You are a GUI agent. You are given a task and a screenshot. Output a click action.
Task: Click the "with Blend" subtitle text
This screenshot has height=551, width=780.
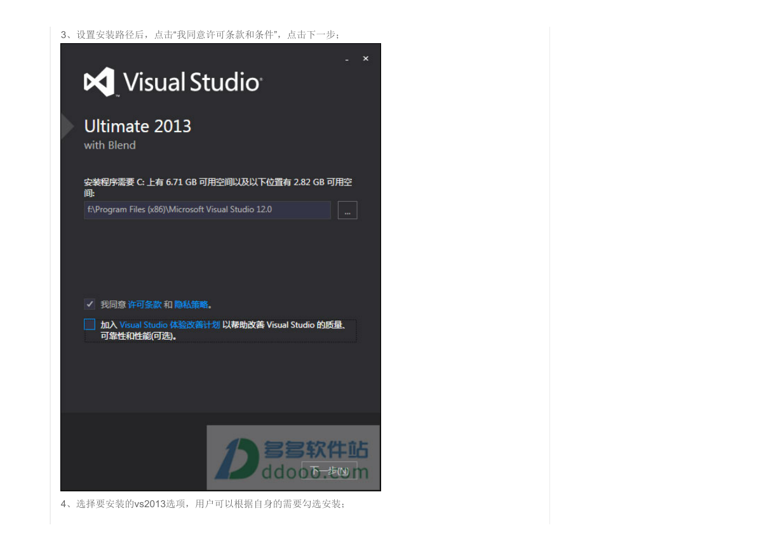click(x=110, y=145)
